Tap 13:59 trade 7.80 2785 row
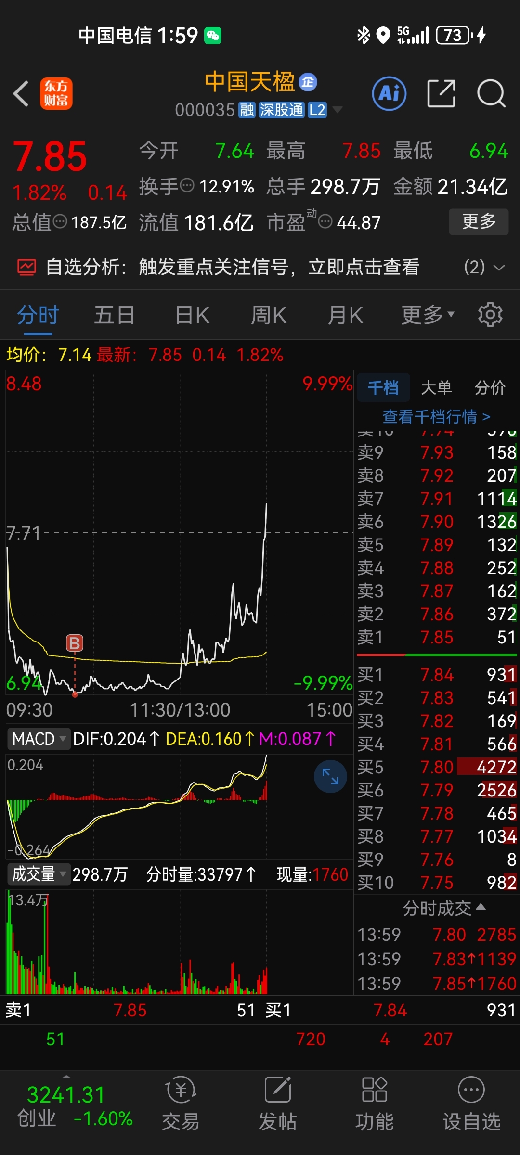Screen dimensions: 520x1155 pos(437,934)
